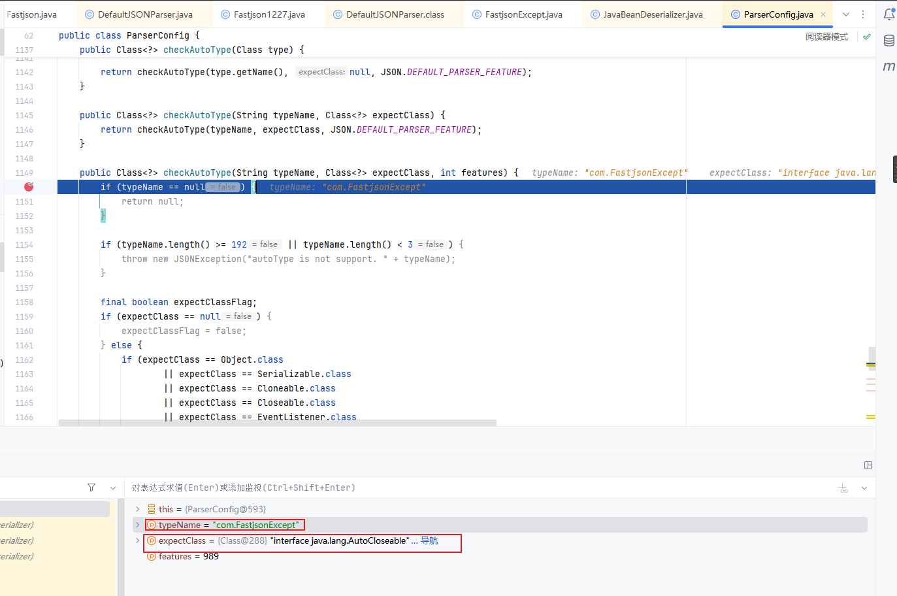This screenshot has height=596, width=897.
Task: Select the features = 989 variable row
Action: (189, 556)
